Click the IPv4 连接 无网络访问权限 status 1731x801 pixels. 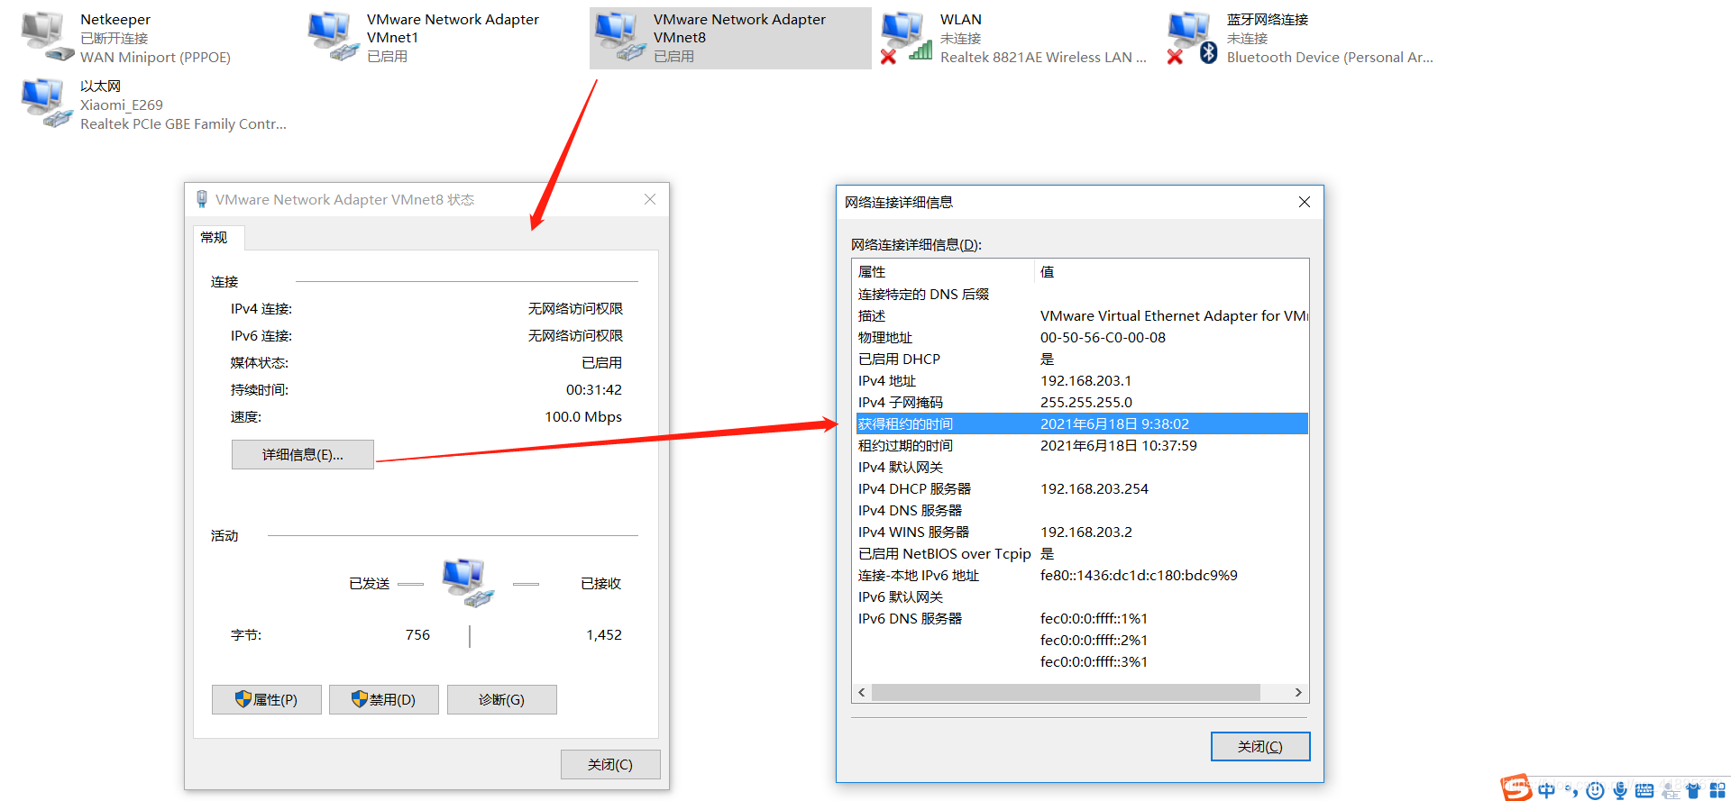(x=575, y=309)
